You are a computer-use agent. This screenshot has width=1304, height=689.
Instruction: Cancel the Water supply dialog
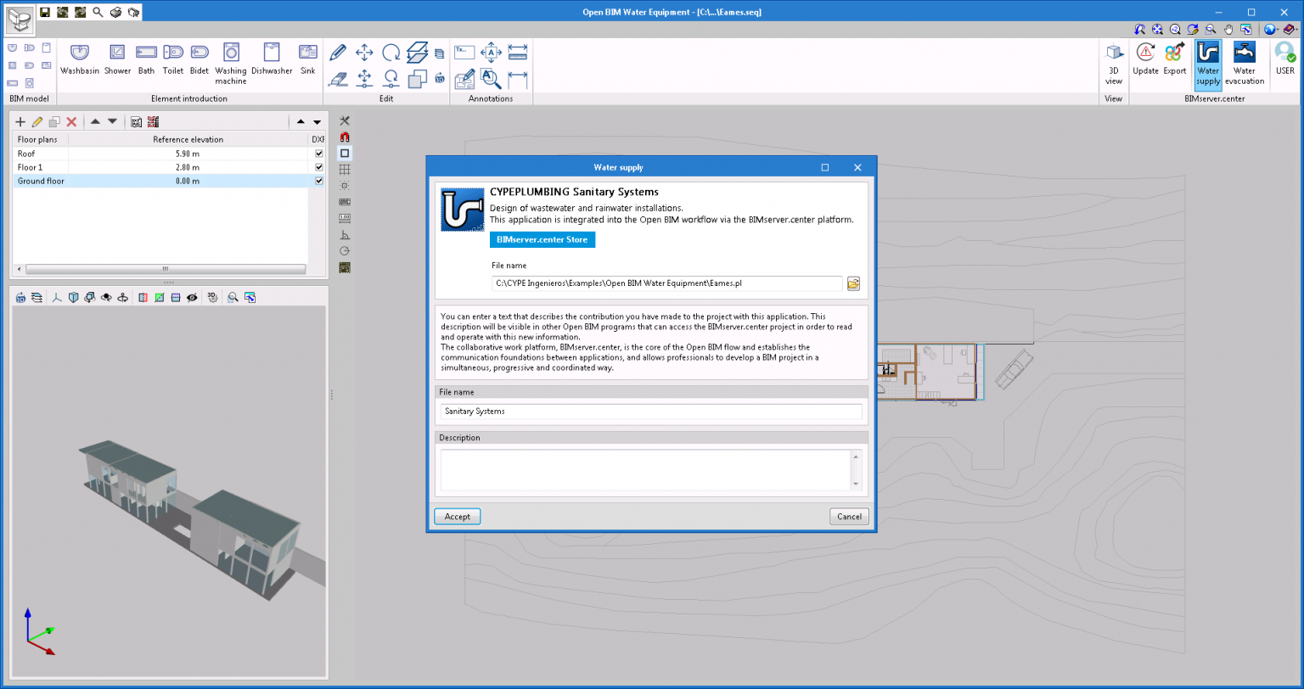pyautogui.click(x=849, y=516)
